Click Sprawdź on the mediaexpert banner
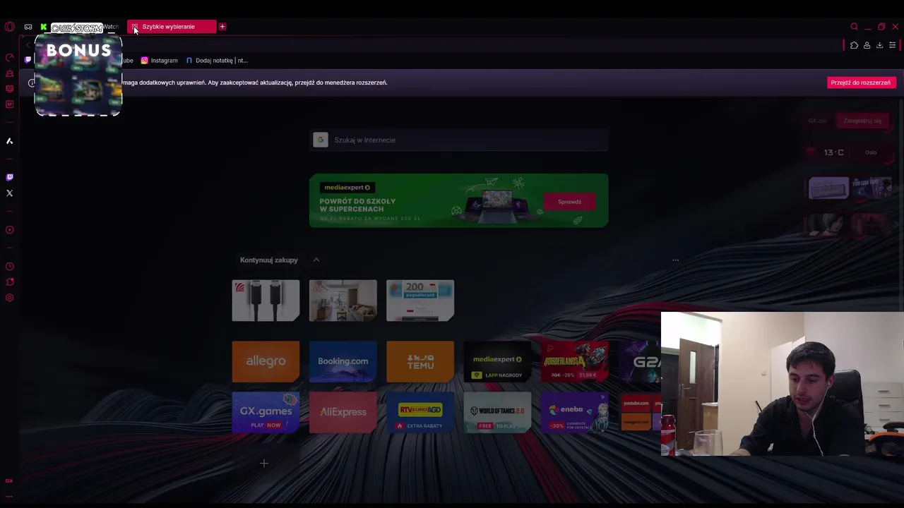 [569, 202]
